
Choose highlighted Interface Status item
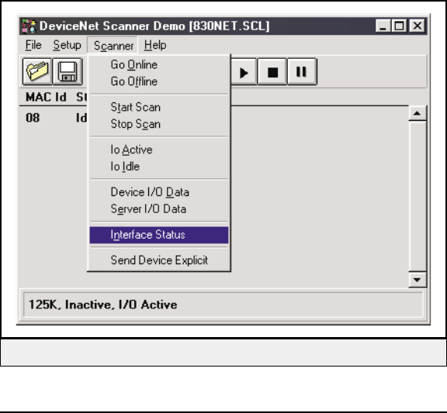tap(159, 235)
